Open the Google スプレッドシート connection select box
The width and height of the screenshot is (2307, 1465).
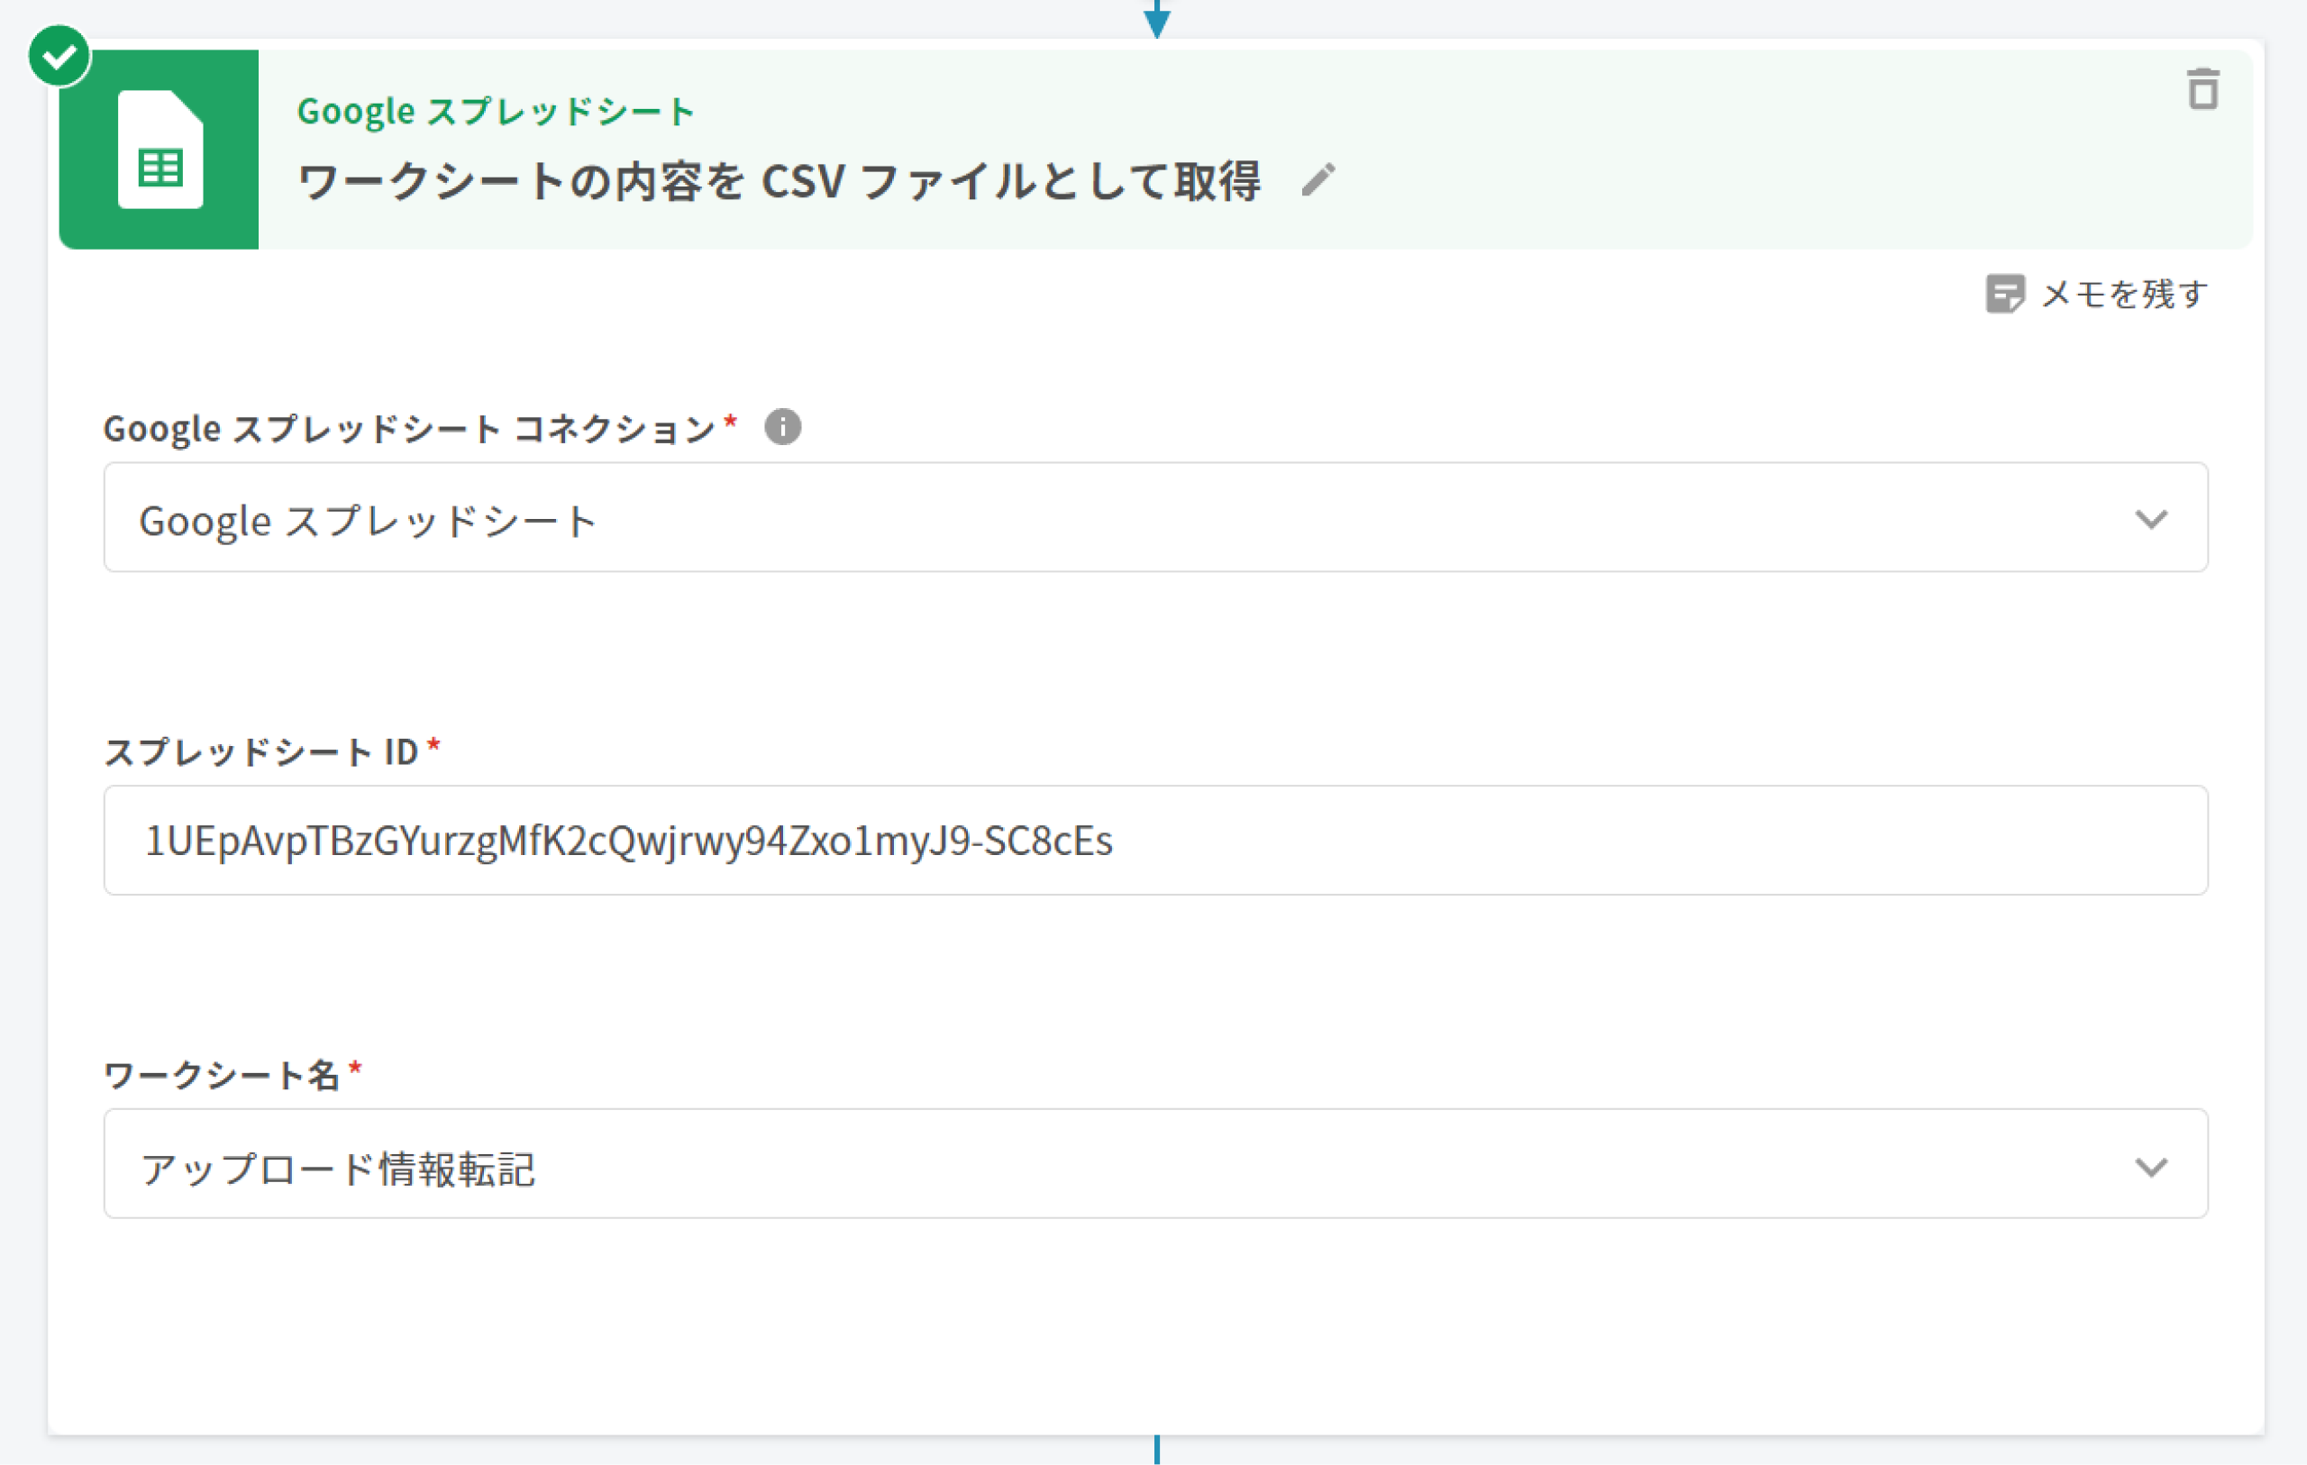(x=1053, y=518)
